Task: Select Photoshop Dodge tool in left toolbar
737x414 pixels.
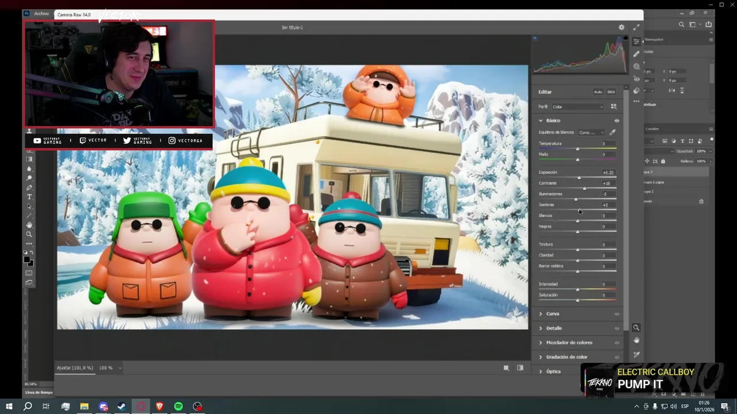Action: 29,178
